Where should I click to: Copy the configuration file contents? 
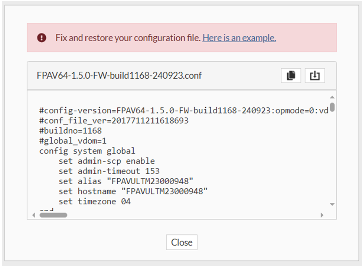(291, 75)
